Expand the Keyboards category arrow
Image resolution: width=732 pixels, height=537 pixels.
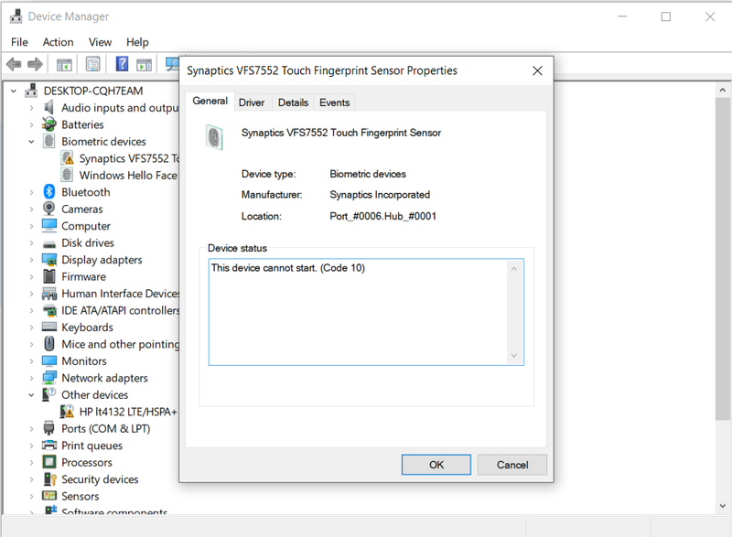tap(31, 328)
